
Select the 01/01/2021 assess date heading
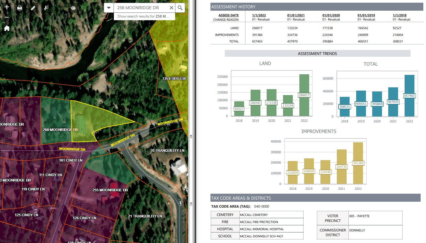(296, 15)
